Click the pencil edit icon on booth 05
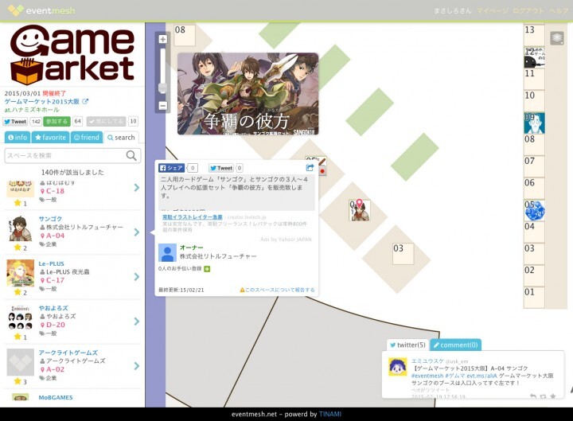Screen dimensions: 573x421 322,162
